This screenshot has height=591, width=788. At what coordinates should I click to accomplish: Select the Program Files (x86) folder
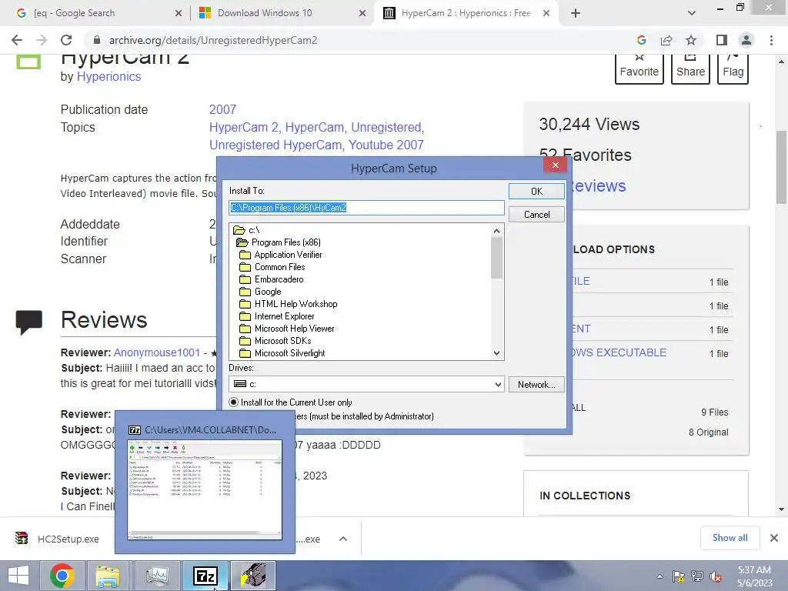pyautogui.click(x=279, y=242)
